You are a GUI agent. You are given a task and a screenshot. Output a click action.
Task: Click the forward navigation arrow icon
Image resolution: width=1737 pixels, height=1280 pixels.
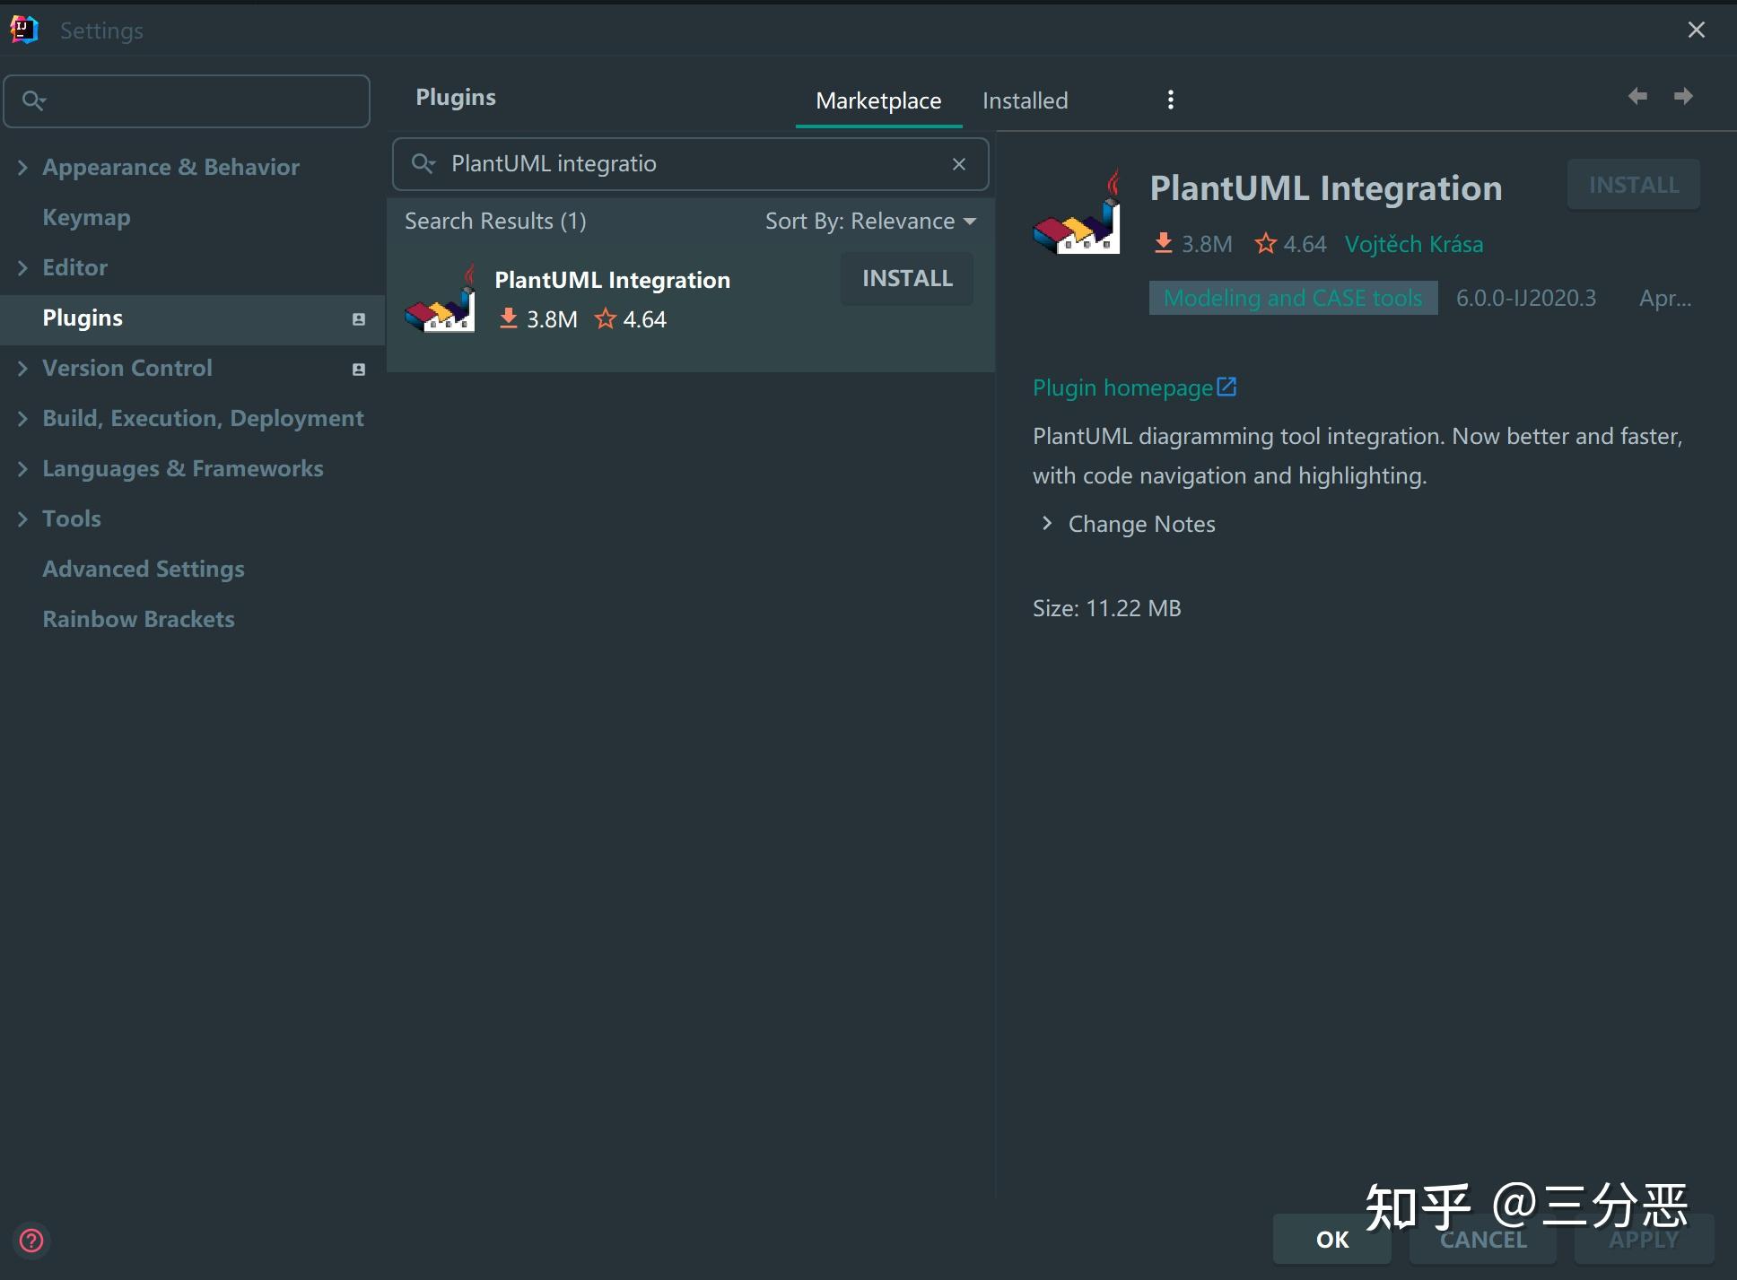1683,96
